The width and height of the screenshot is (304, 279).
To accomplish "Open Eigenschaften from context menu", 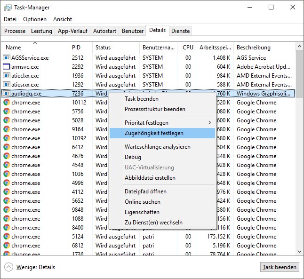I will [x=162, y=212].
